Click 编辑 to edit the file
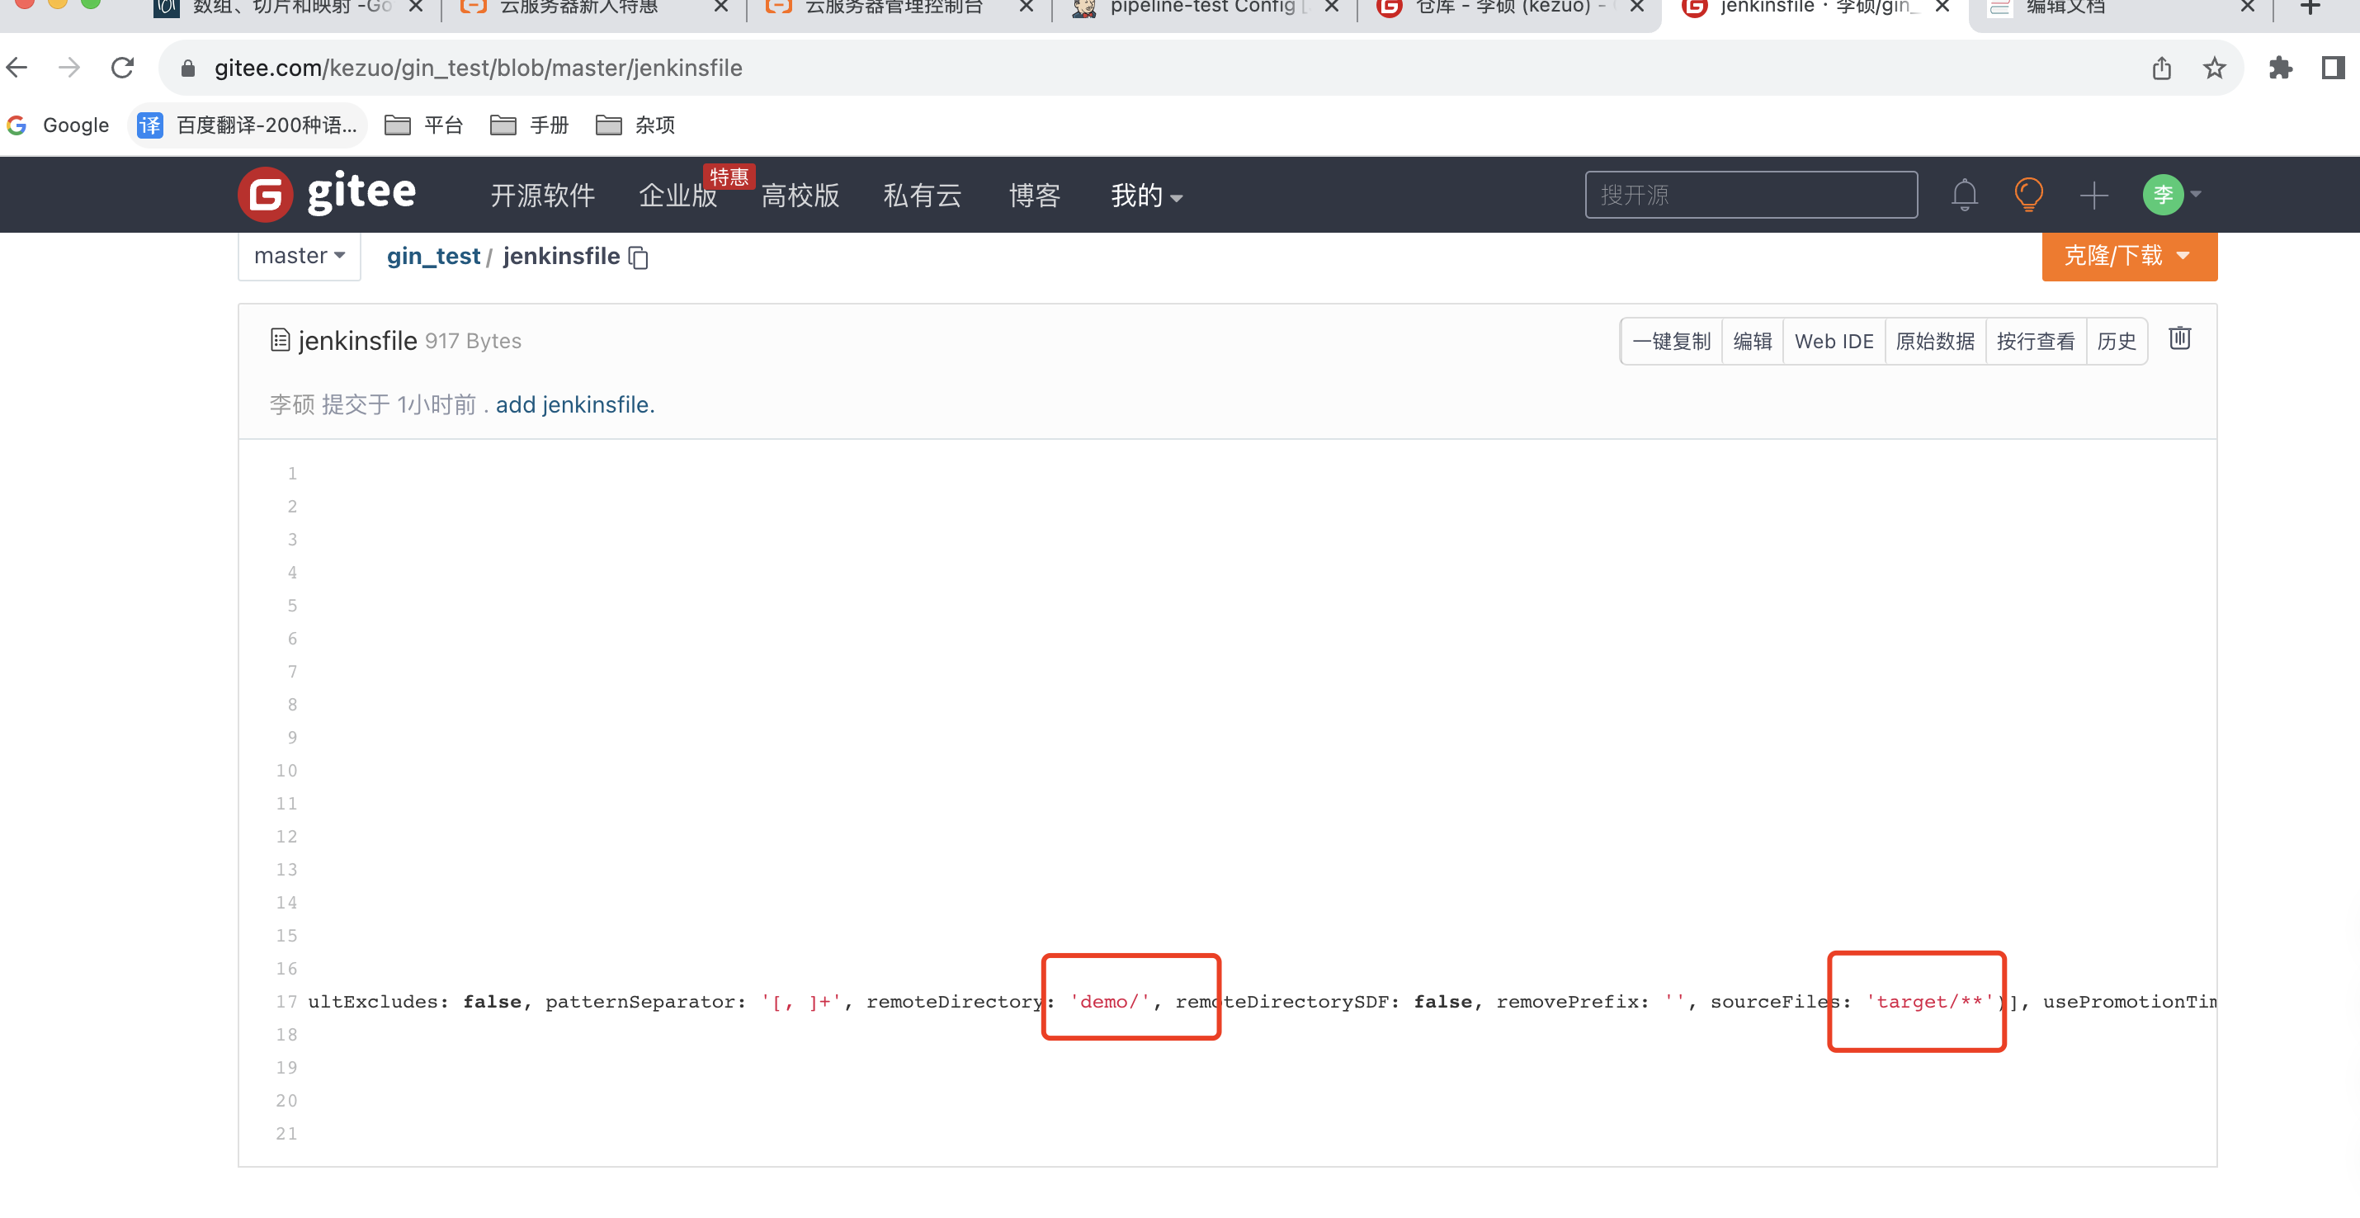2360x1218 pixels. coord(1753,341)
